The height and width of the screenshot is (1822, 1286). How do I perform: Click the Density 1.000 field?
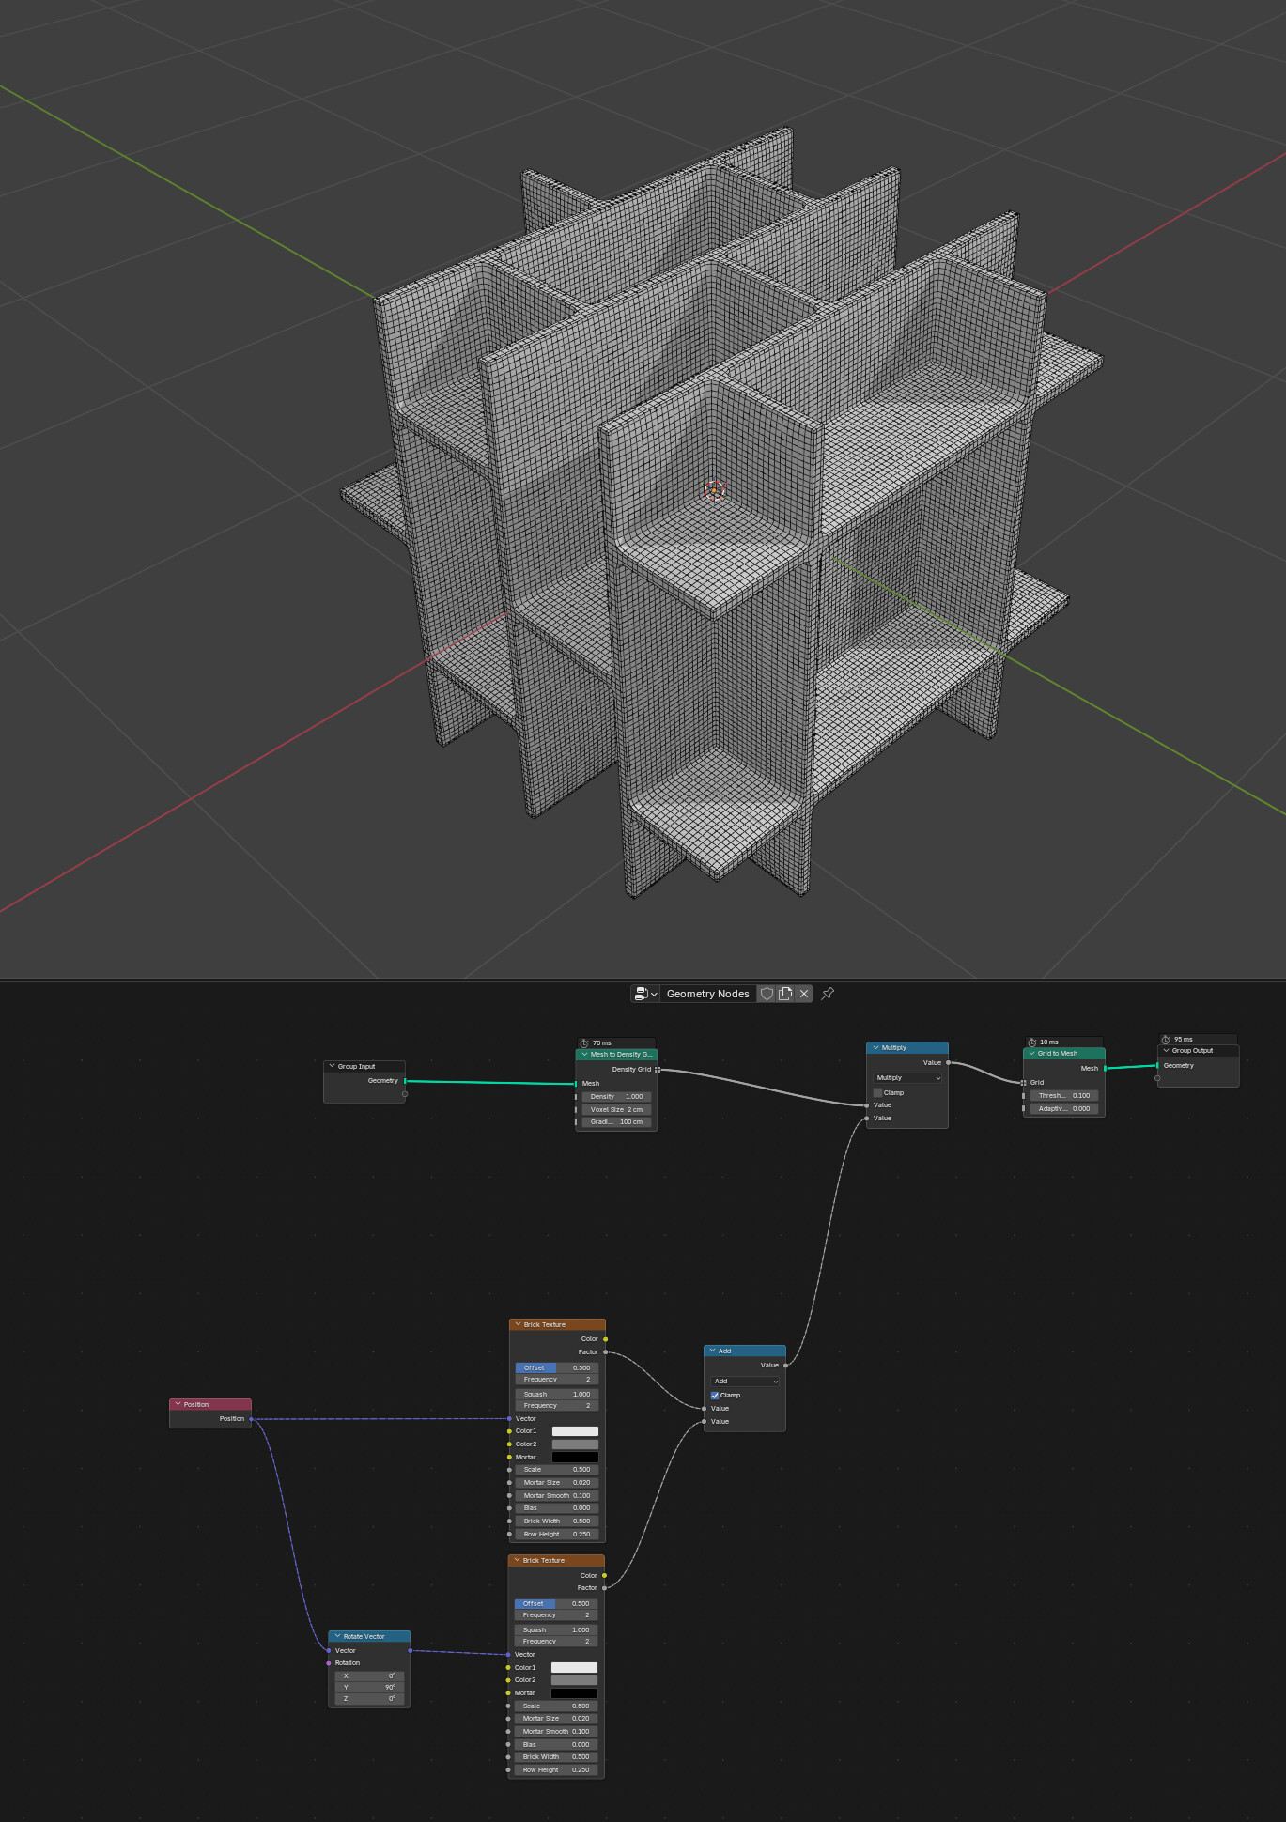(x=616, y=1096)
